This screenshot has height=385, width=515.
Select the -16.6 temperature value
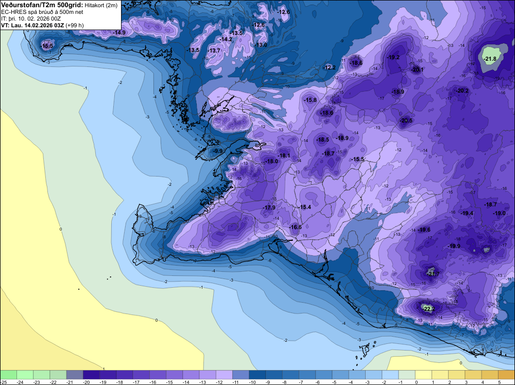click(x=295, y=227)
